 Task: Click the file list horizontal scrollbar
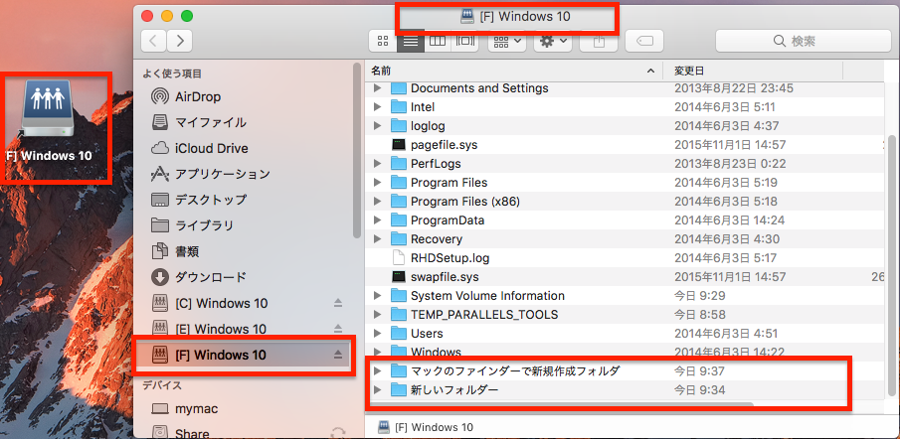[561, 404]
